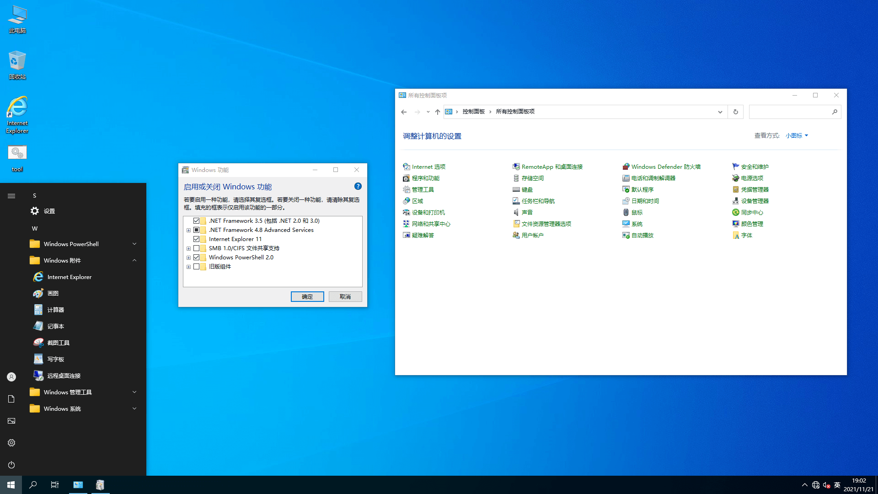Image resolution: width=878 pixels, height=494 pixels.
Task: Open 截图工具 from Start menu
Action: coord(58,343)
